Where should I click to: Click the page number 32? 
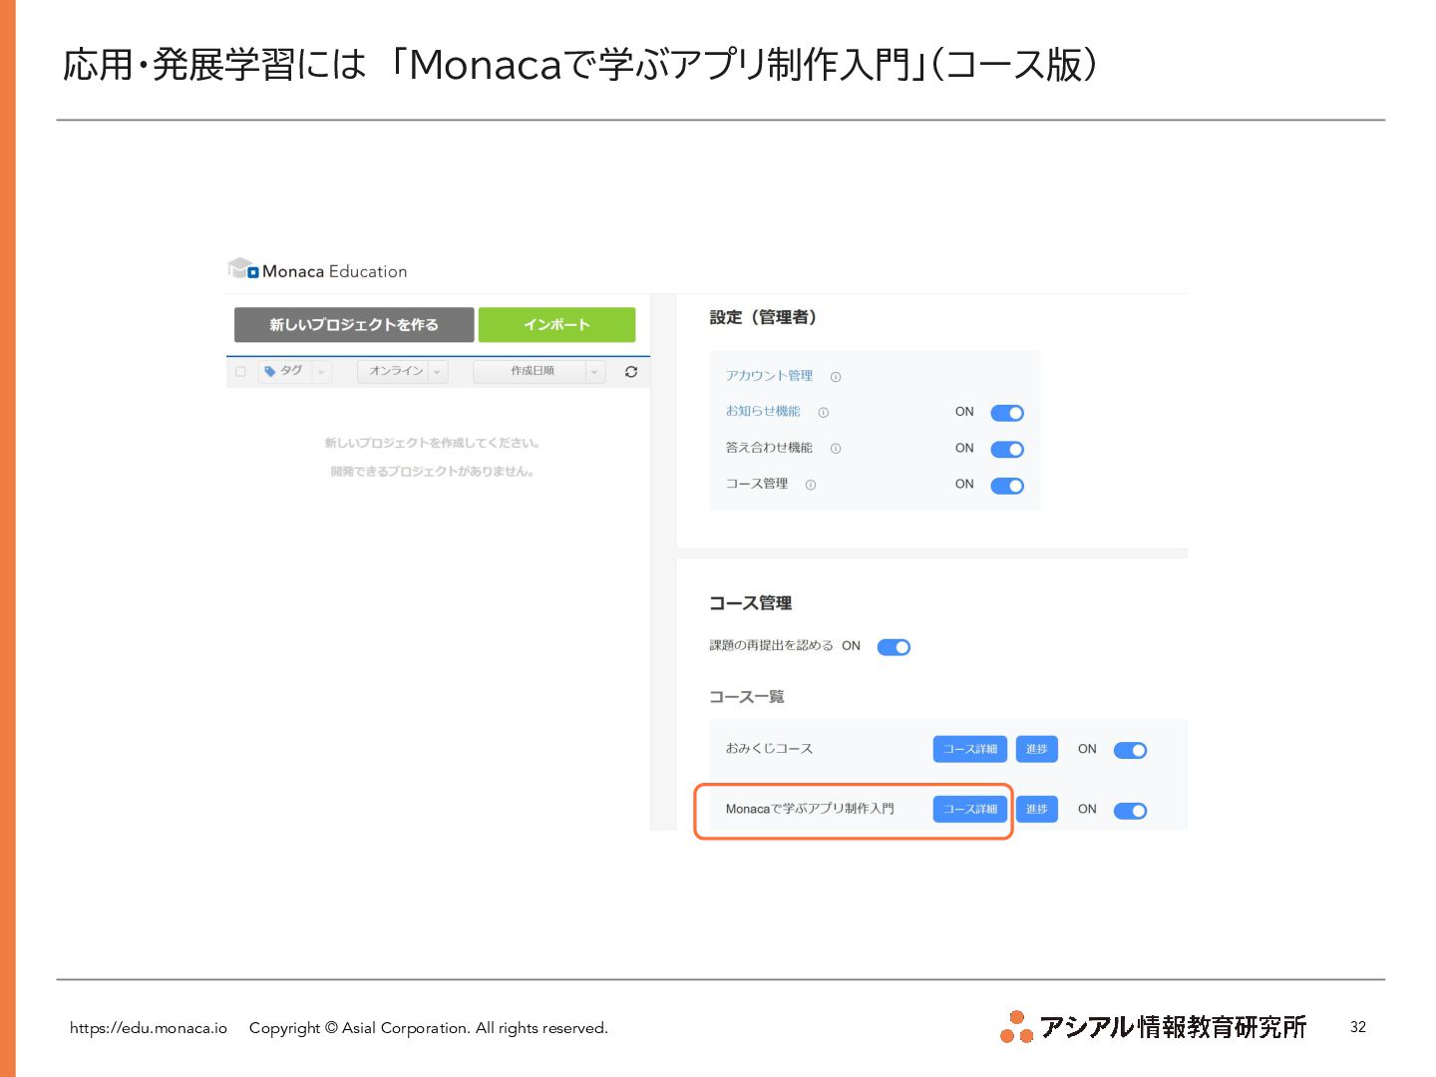(1358, 1027)
